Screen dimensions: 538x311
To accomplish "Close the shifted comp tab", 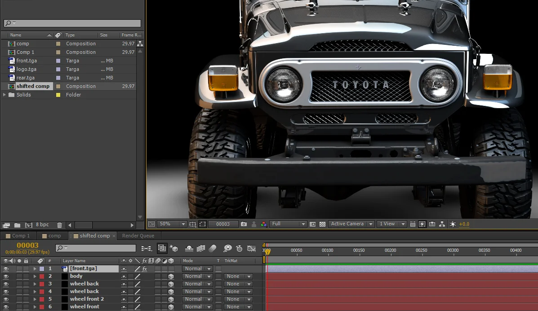I will (114, 236).
